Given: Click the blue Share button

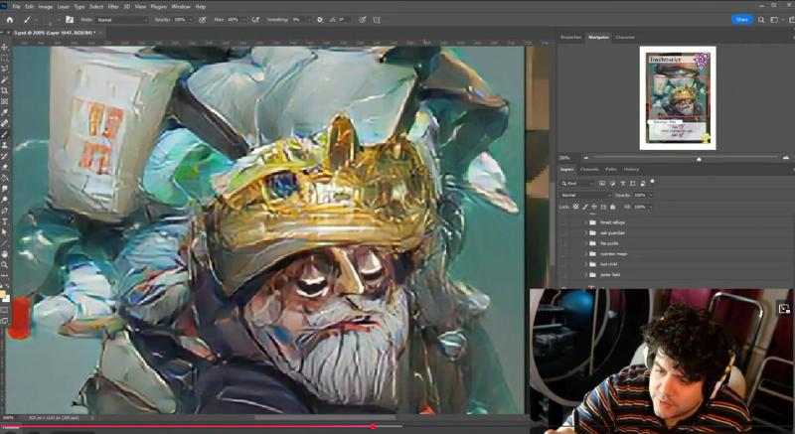Looking at the screenshot, I should [741, 19].
